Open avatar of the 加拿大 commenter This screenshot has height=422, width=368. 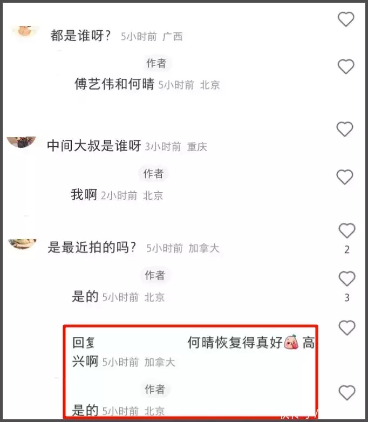(22, 244)
